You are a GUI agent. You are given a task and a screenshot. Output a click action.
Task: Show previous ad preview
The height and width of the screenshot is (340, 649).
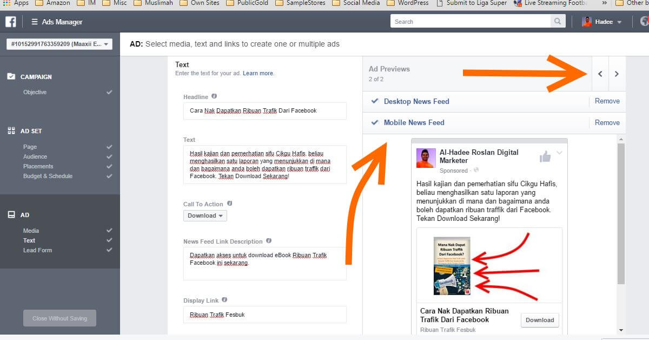point(600,74)
